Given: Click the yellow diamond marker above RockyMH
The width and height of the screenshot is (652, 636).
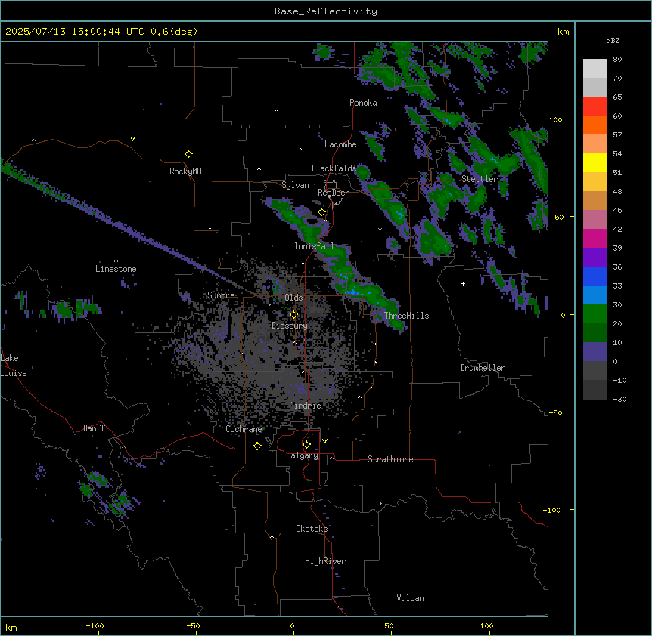Looking at the screenshot, I should coord(189,154).
